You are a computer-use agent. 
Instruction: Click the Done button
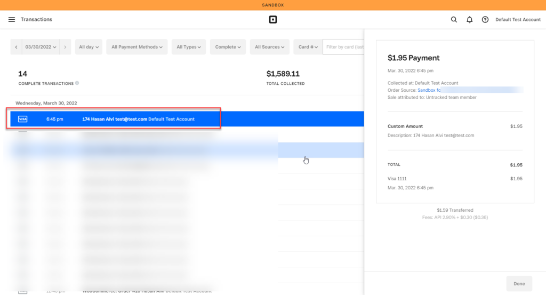tap(519, 283)
